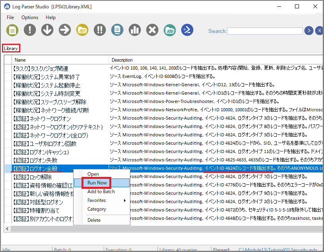
Task: Click the double exclamation batch execute icon
Action: pyautogui.click(x=100, y=30)
